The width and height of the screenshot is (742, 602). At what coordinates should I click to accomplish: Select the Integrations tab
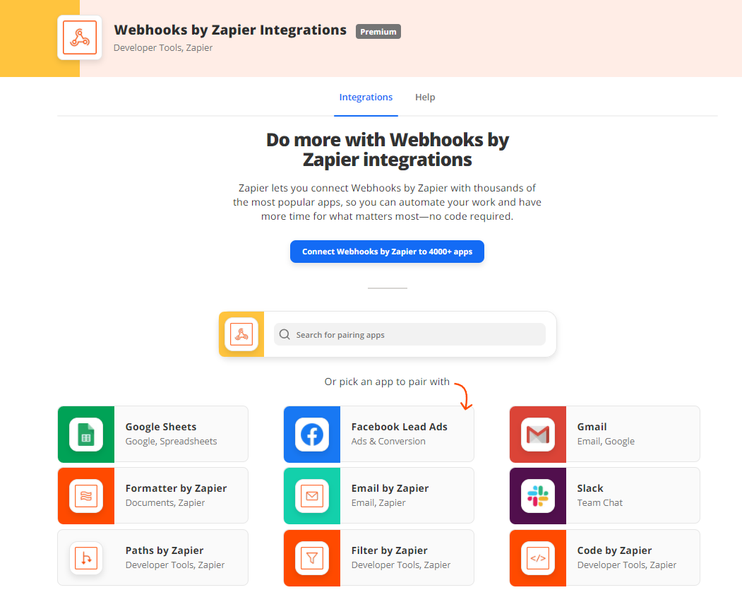pos(366,97)
